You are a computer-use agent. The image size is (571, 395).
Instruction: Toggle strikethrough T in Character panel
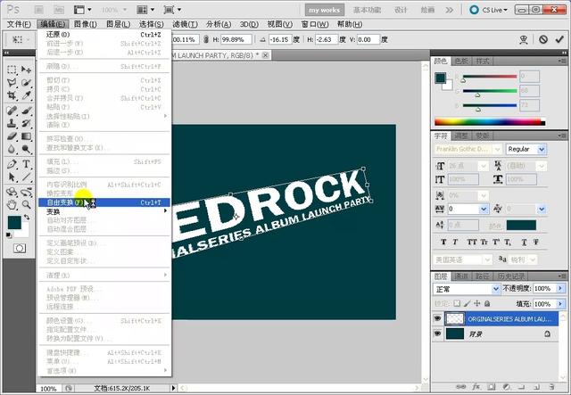[x=536, y=242]
